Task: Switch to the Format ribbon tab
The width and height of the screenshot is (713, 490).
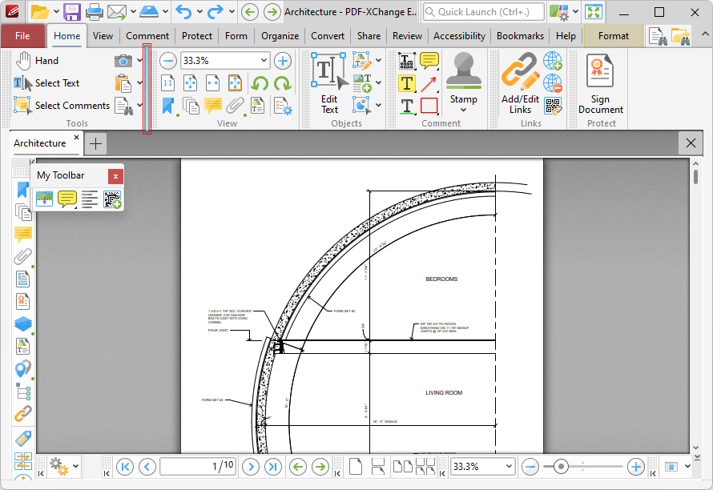Action: click(614, 36)
